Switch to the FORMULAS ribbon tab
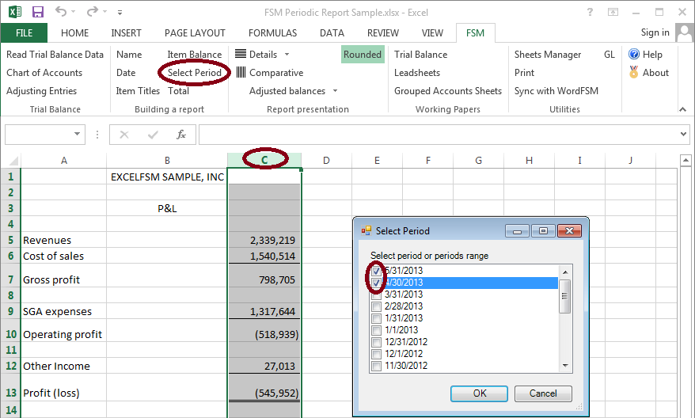Viewport: 695px width, 418px height. [x=272, y=32]
